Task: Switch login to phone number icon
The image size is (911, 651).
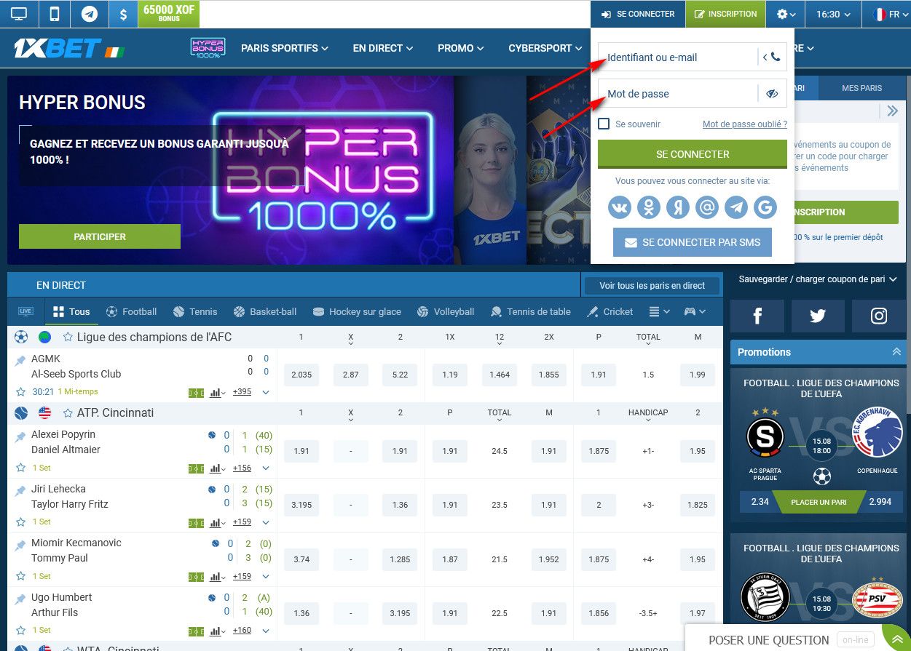Action: pos(772,57)
